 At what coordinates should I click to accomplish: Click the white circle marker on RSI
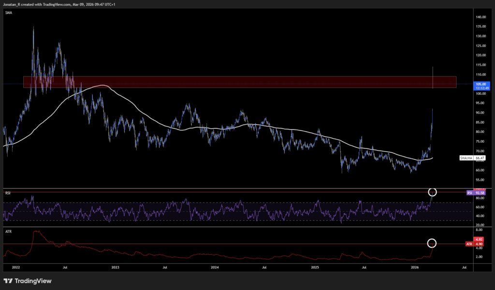point(433,192)
